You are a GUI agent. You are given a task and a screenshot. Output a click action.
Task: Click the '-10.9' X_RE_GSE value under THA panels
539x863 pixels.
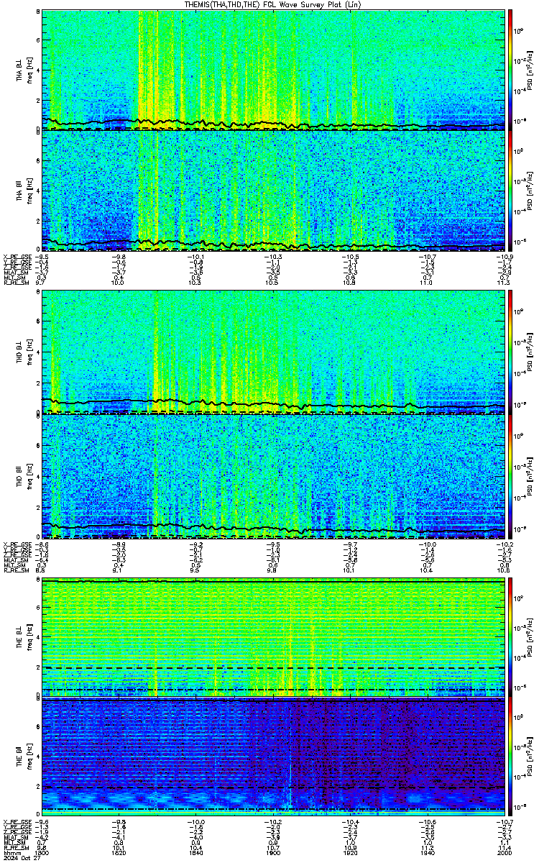tap(504, 257)
